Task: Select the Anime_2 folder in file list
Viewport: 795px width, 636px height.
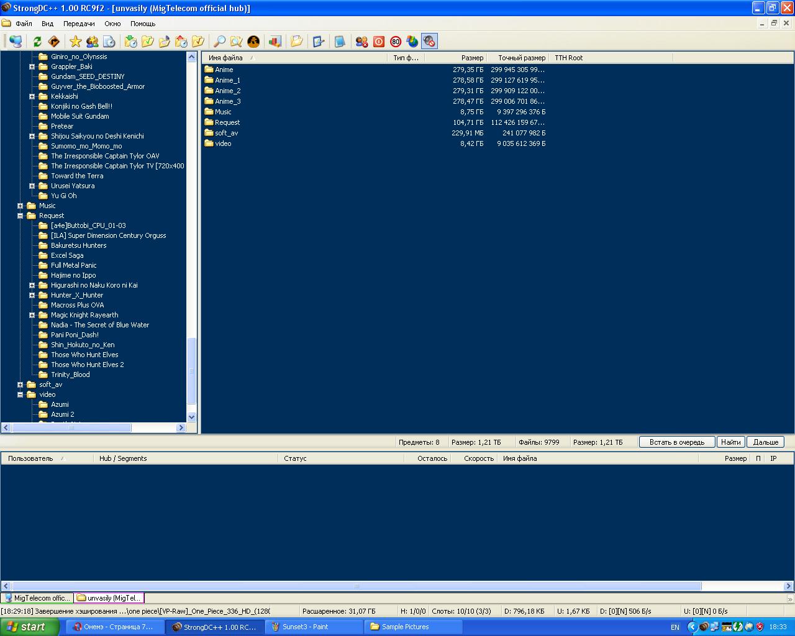Action: click(x=227, y=91)
